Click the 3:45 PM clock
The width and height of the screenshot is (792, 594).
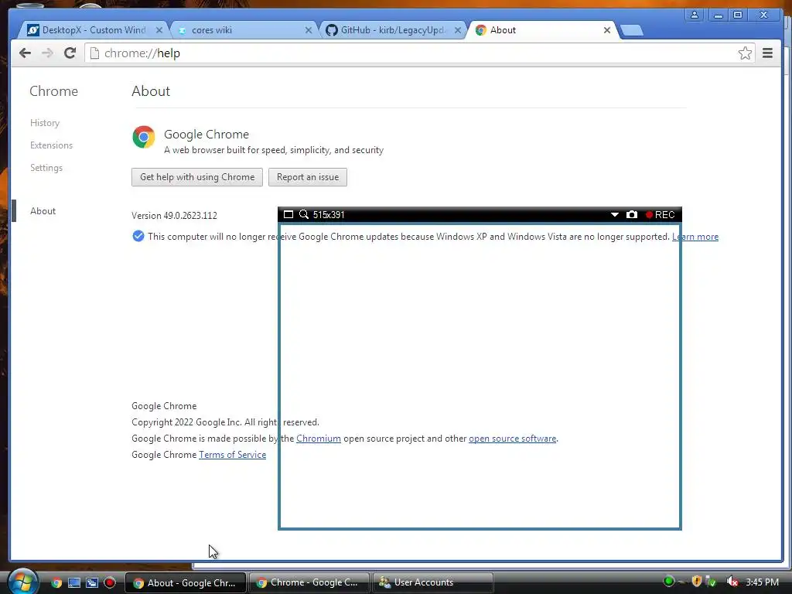(x=762, y=582)
